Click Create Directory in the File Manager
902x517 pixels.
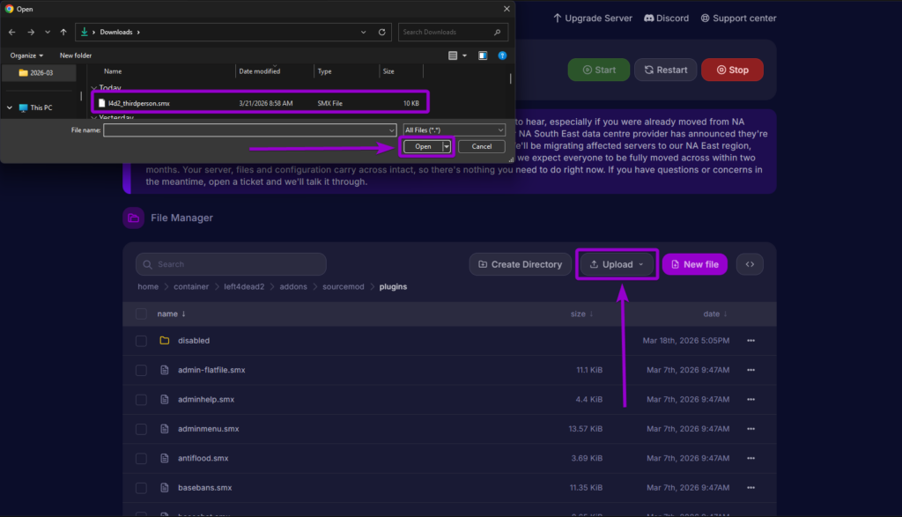click(520, 263)
